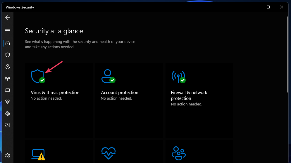Select the Home sidebar icon

click(8, 43)
